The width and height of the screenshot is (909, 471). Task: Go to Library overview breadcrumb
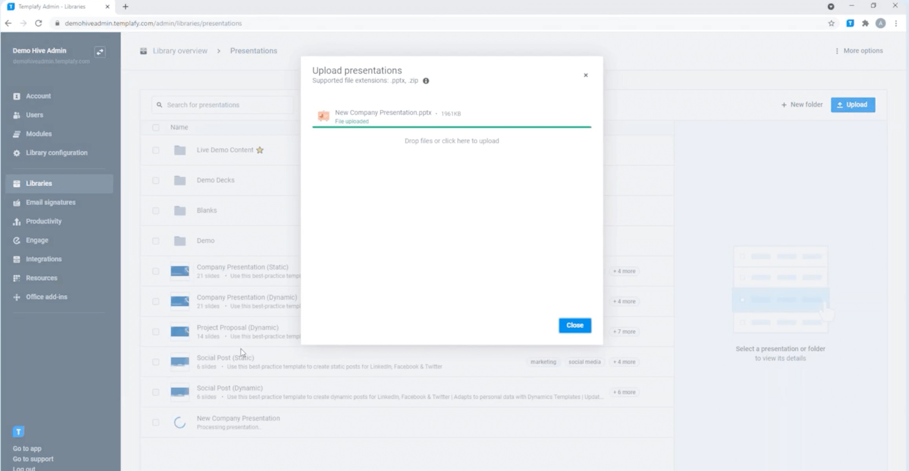click(180, 51)
